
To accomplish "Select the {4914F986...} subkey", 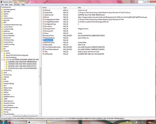I will click(22, 66).
